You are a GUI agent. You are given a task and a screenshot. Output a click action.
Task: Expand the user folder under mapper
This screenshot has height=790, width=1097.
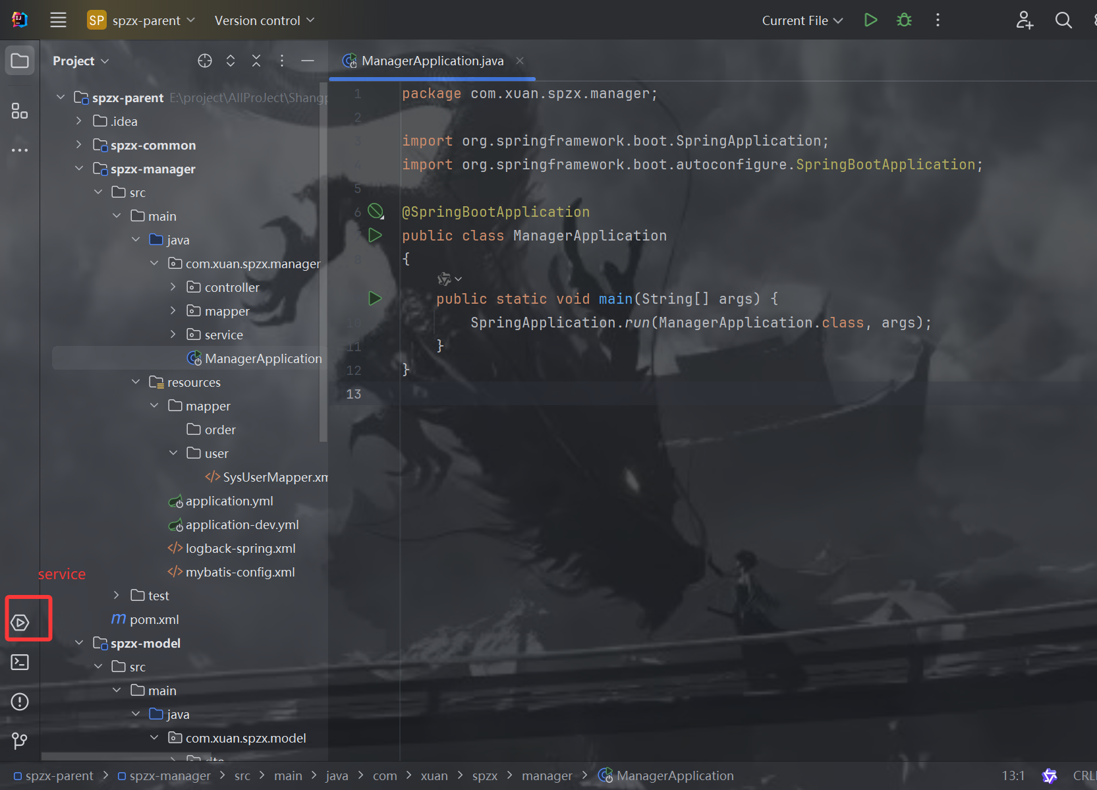[173, 453]
